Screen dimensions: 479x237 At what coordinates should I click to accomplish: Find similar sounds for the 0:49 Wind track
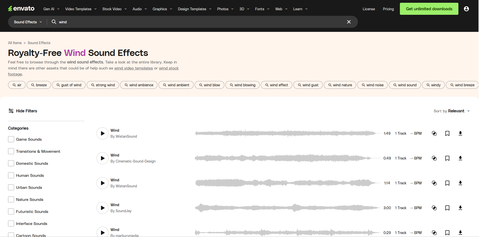click(435, 158)
